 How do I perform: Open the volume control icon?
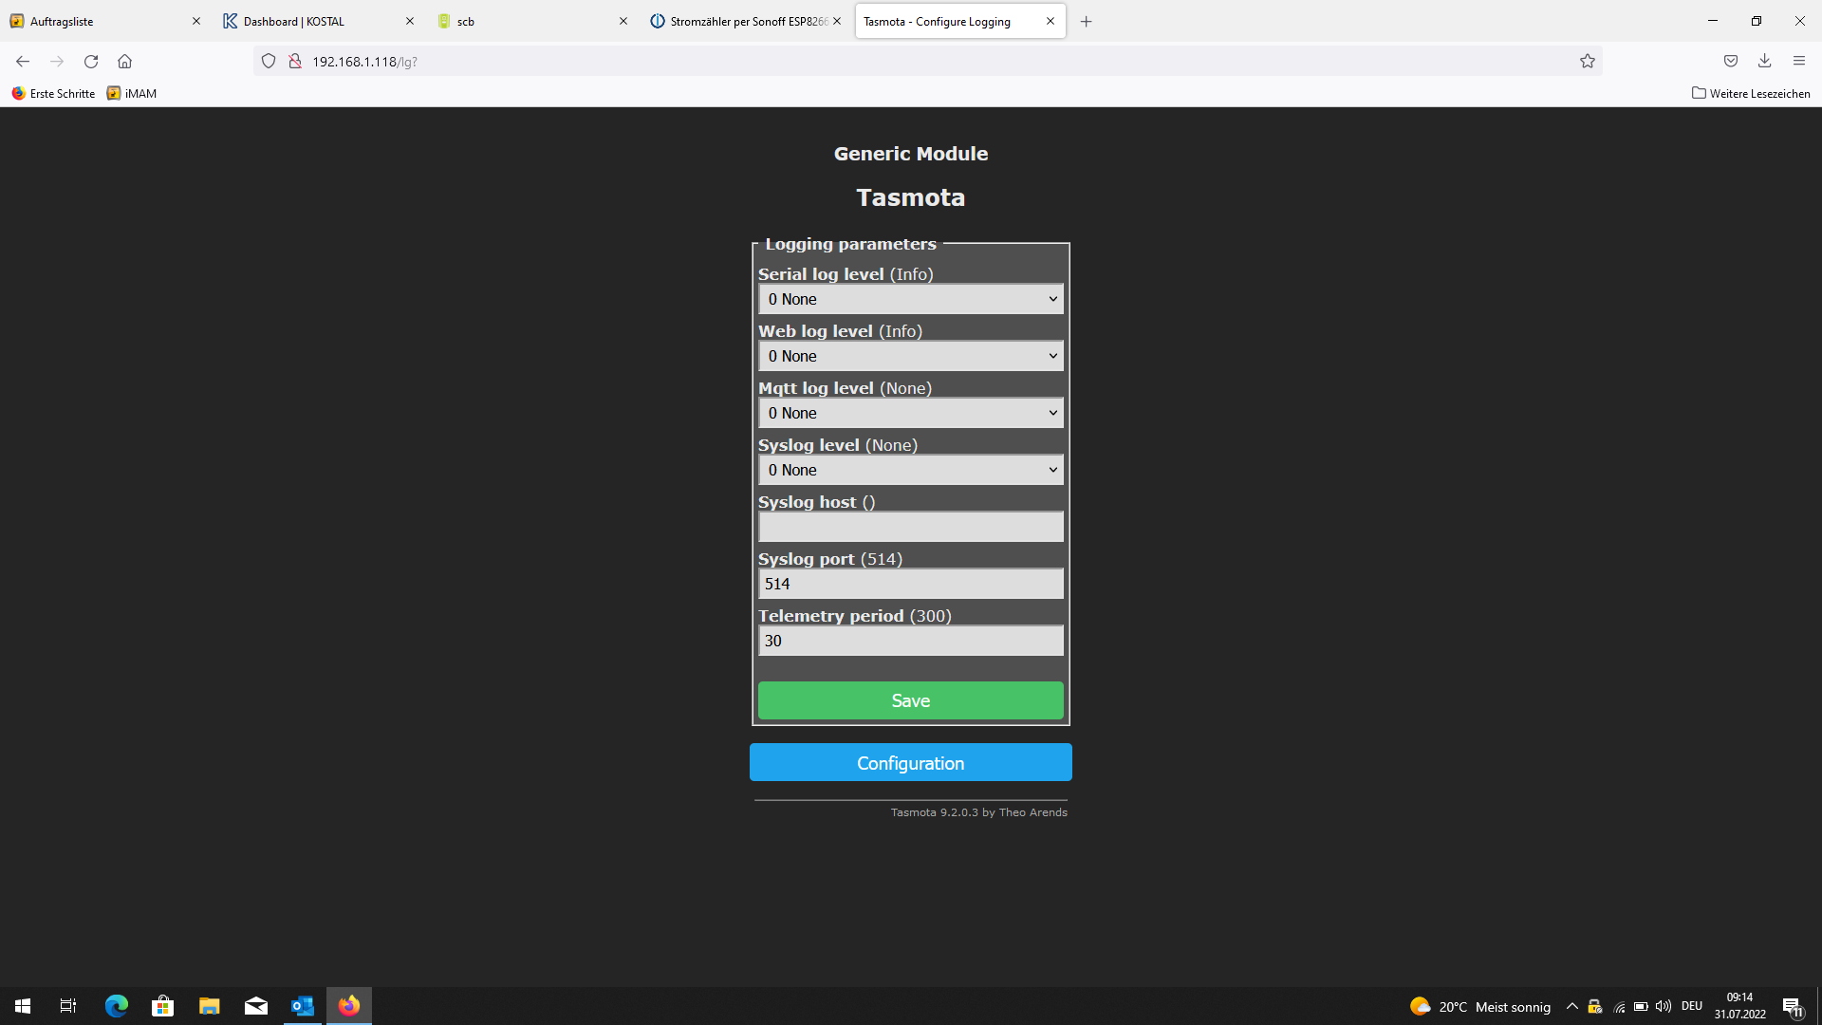point(1664,1006)
